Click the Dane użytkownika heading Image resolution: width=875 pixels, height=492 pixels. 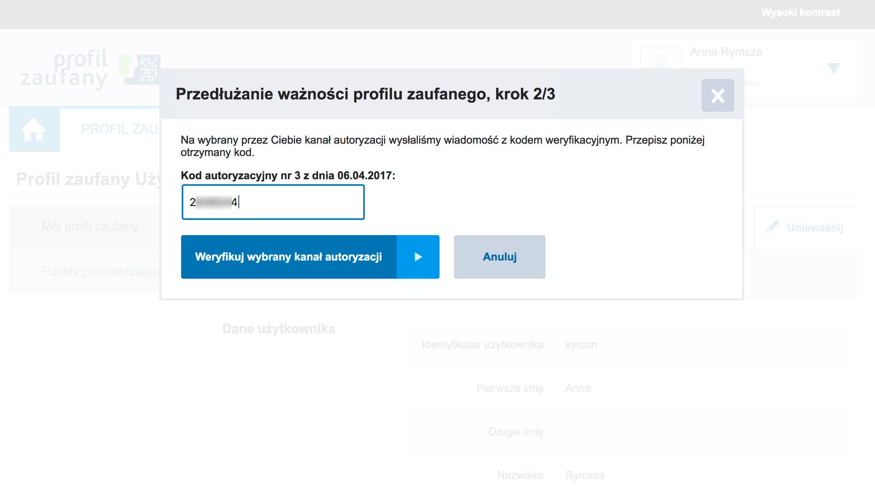(x=278, y=329)
